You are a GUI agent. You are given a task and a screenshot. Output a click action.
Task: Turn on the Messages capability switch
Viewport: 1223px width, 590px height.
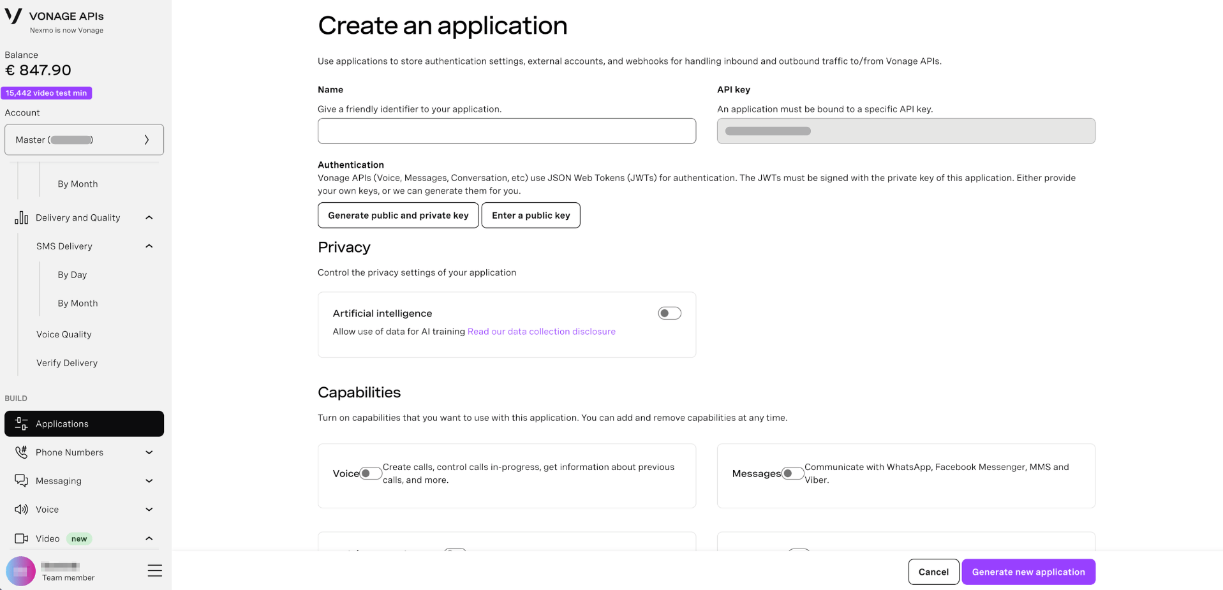pos(793,473)
